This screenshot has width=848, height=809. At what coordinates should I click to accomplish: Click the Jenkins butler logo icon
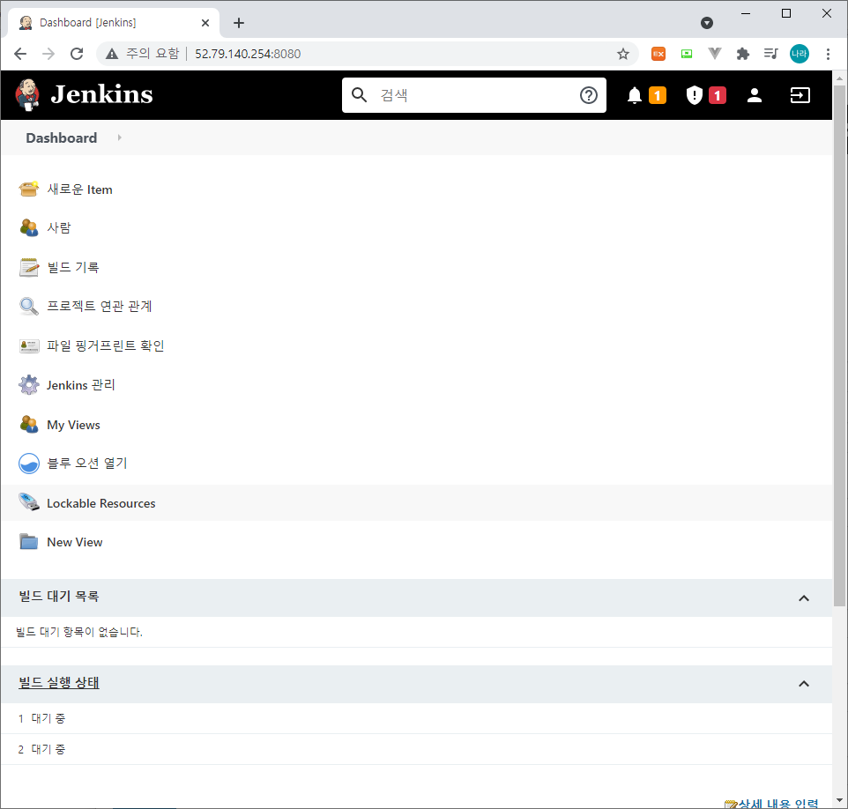[x=27, y=94]
